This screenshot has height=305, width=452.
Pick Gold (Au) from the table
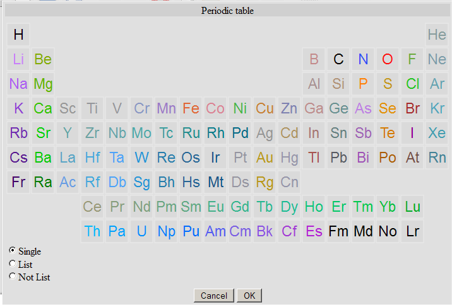[x=265, y=158]
